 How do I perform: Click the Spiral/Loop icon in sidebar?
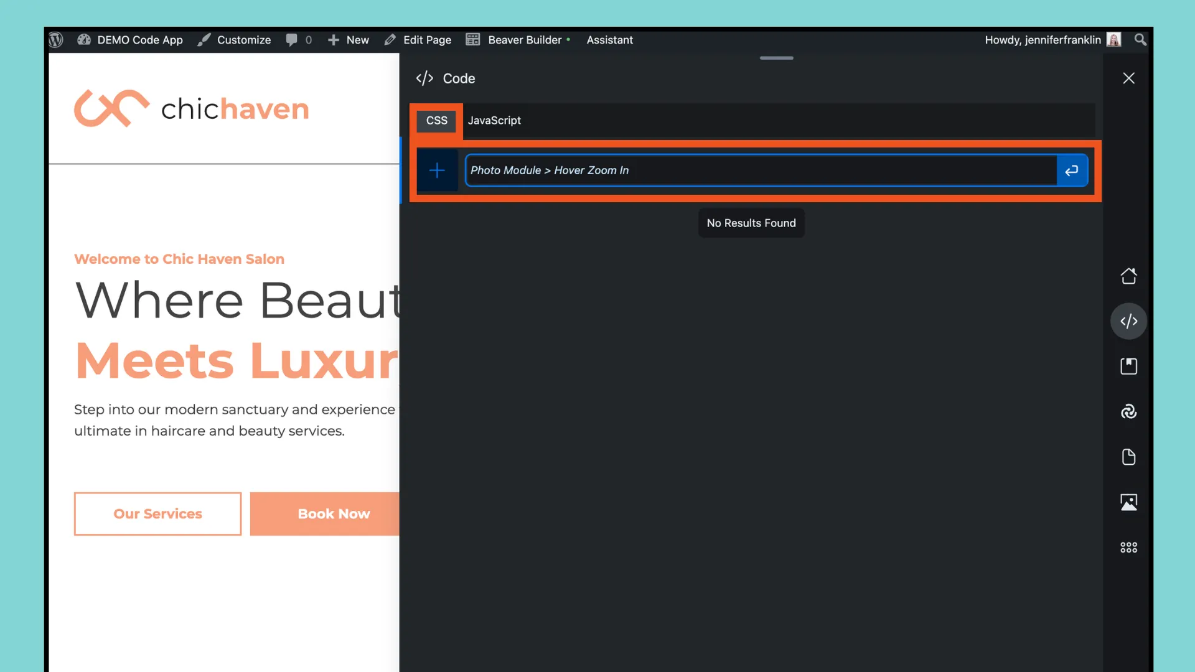click(1128, 411)
